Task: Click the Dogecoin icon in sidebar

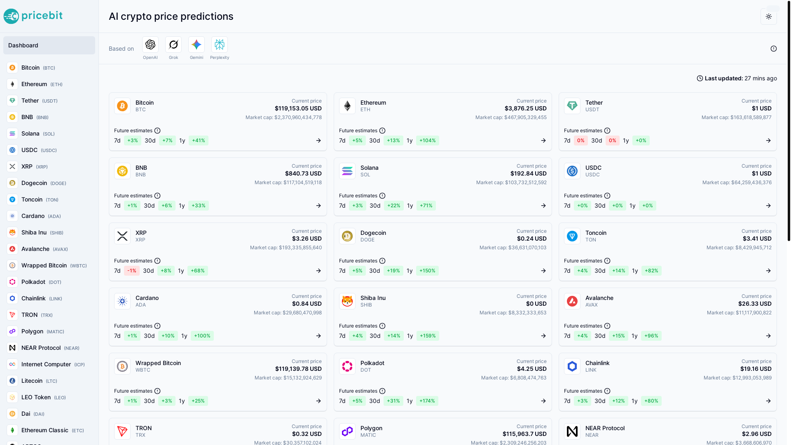Action: pyautogui.click(x=12, y=183)
